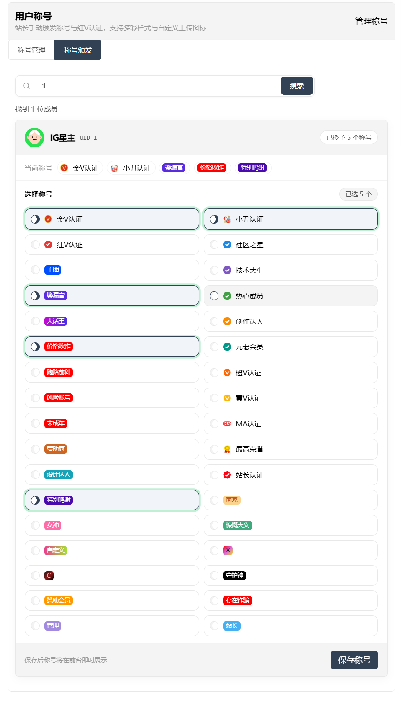Click the 搜索 button
Viewport: 401px width, 702px height.
[x=297, y=86]
